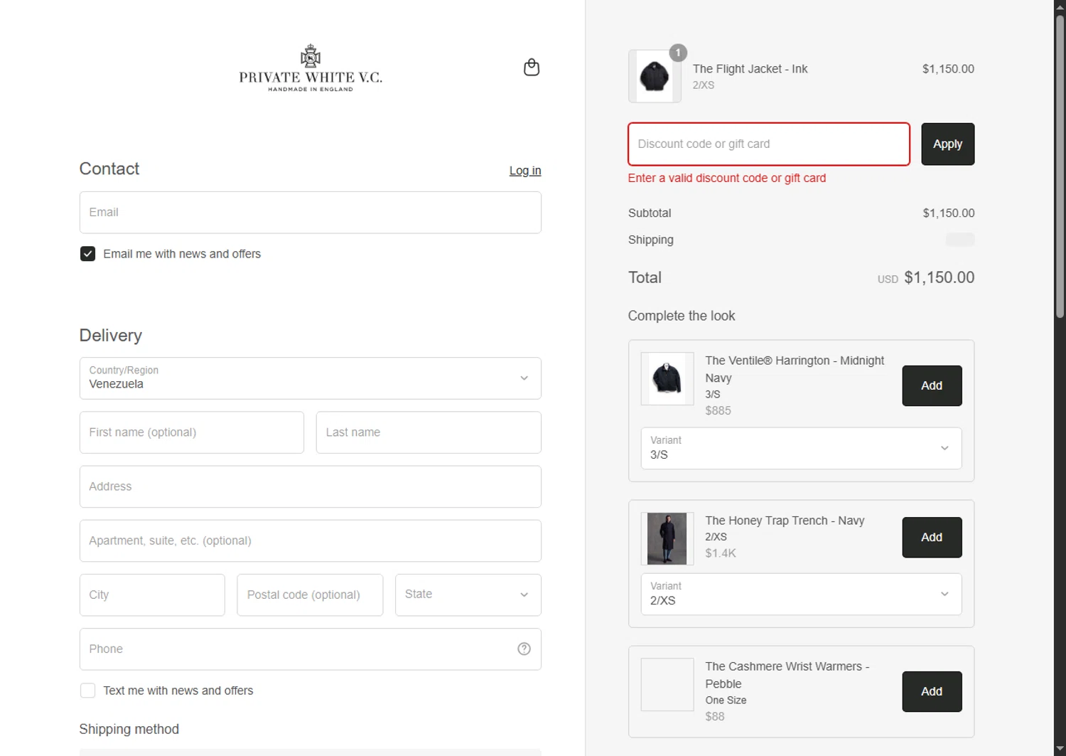Open the shopping bag cart icon
The image size is (1066, 756).
click(532, 68)
